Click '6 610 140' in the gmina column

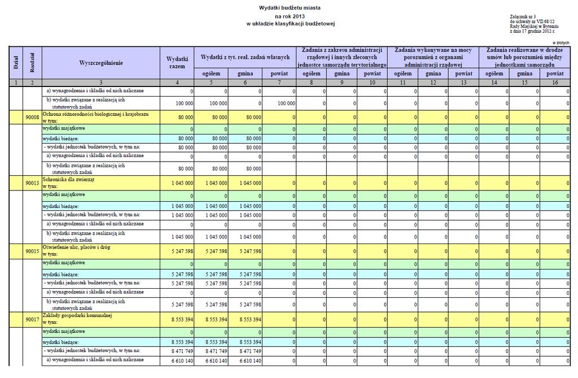(x=250, y=361)
